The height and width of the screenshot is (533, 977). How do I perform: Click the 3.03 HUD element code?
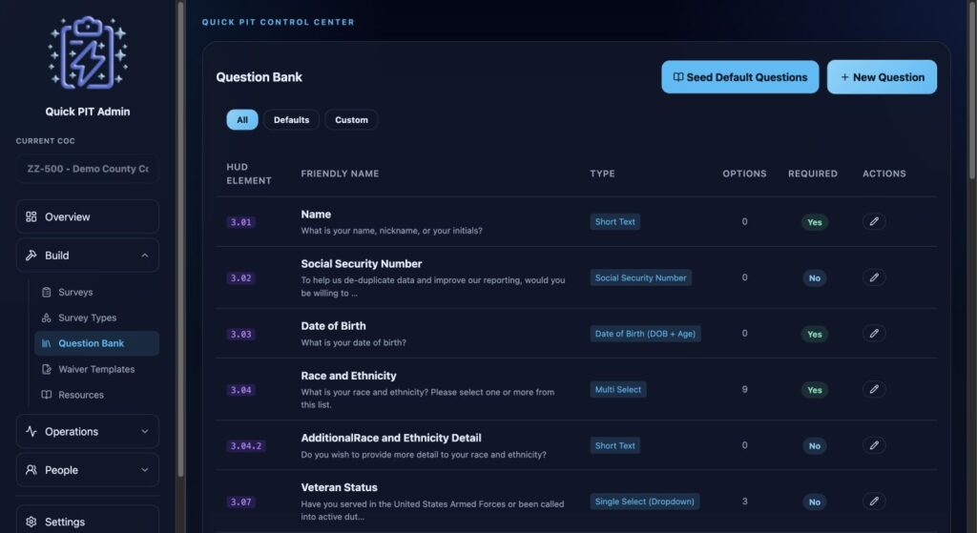[240, 335]
